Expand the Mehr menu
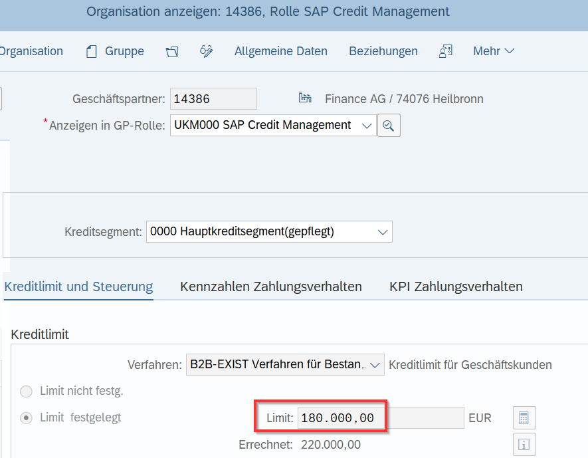 click(x=493, y=51)
